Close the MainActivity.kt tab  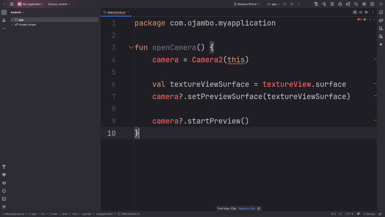(x=128, y=12)
